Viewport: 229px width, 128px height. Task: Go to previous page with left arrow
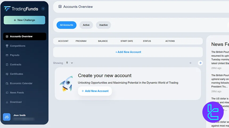[190, 63]
